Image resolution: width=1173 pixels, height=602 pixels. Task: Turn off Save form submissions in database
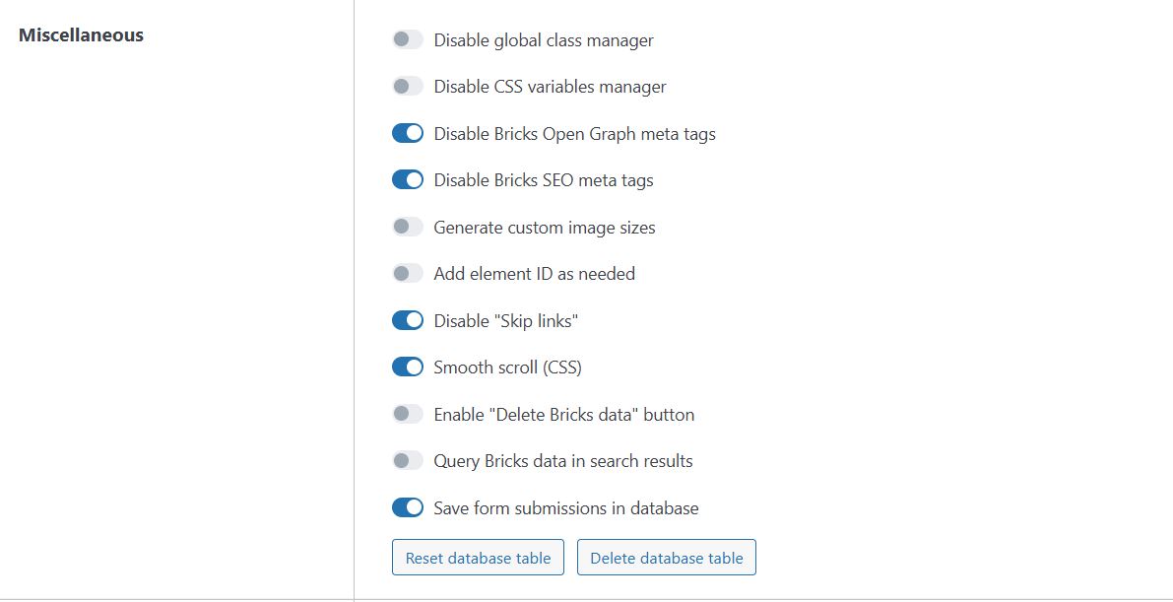[408, 507]
